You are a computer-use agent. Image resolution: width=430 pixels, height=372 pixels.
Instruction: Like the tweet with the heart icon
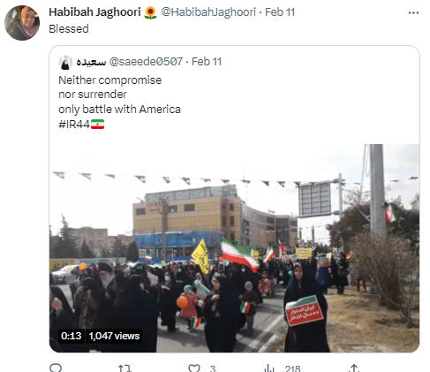pos(194,368)
